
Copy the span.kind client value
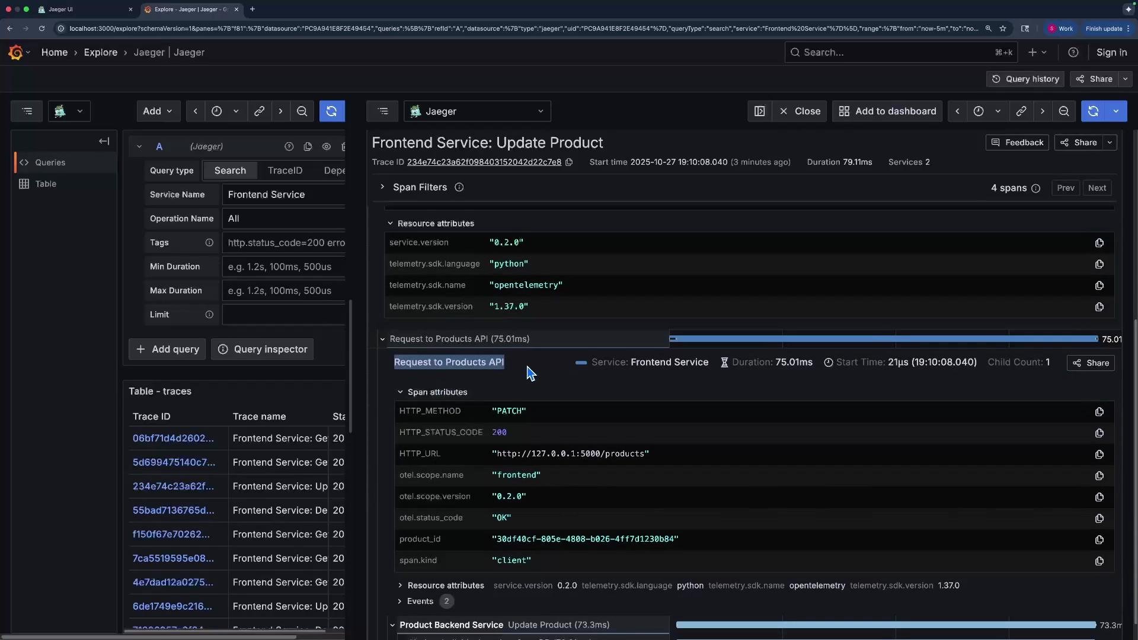click(1099, 561)
